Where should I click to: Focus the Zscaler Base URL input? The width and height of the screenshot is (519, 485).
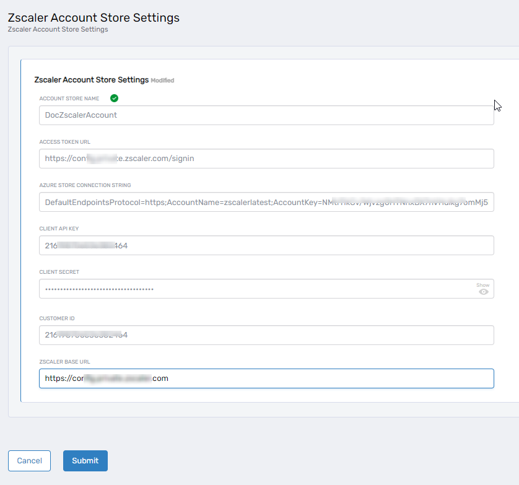tap(266, 378)
